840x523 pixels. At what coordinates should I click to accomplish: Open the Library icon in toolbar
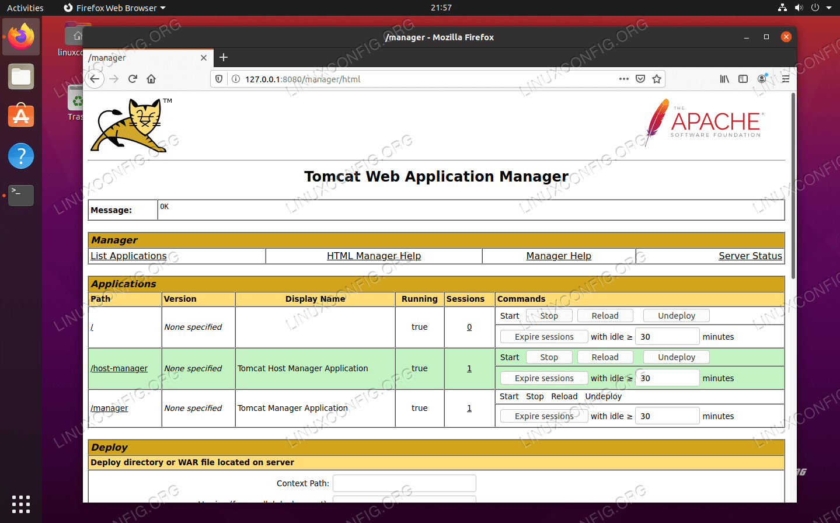tap(724, 79)
